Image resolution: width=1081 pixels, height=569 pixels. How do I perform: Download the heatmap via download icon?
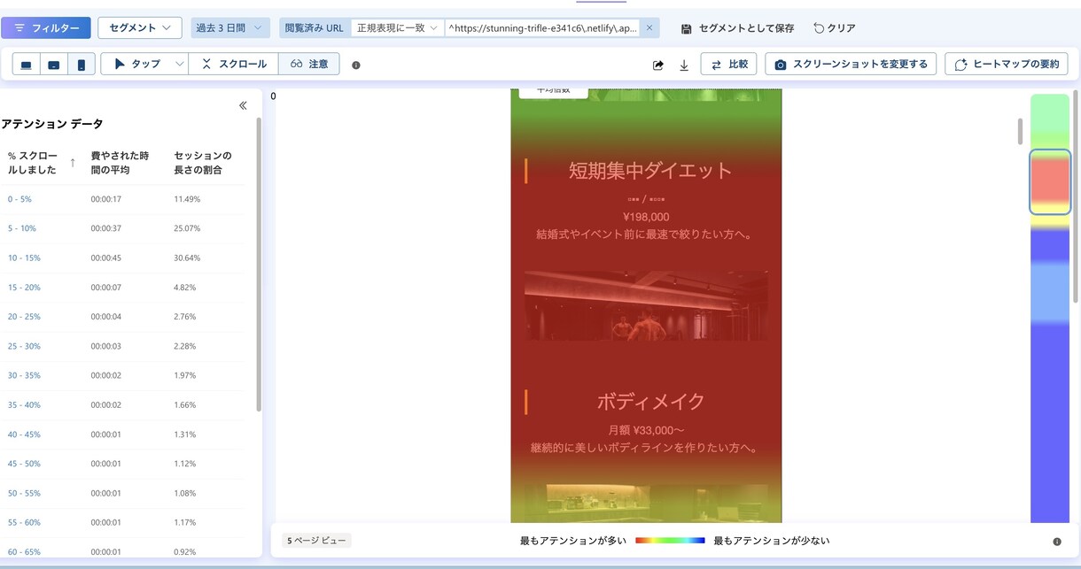pyautogui.click(x=684, y=65)
